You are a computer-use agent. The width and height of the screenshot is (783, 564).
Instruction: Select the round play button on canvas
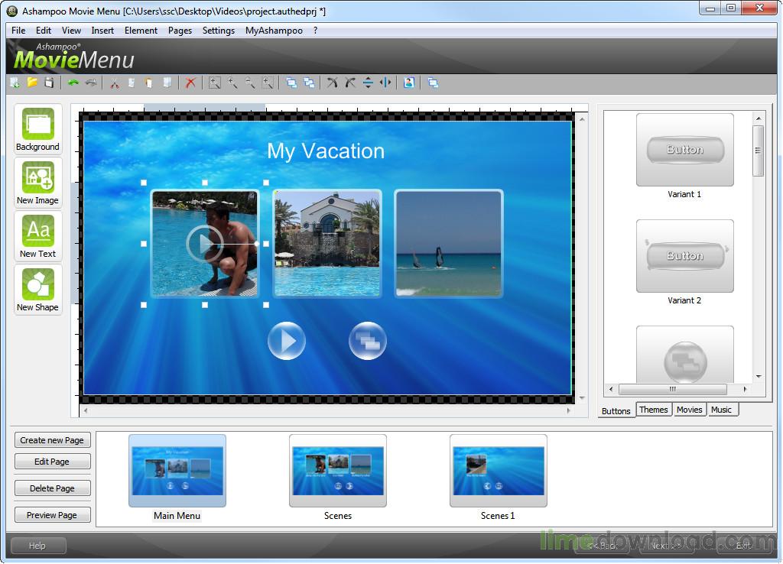(287, 341)
